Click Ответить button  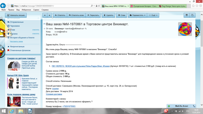[x=60, y=15]
